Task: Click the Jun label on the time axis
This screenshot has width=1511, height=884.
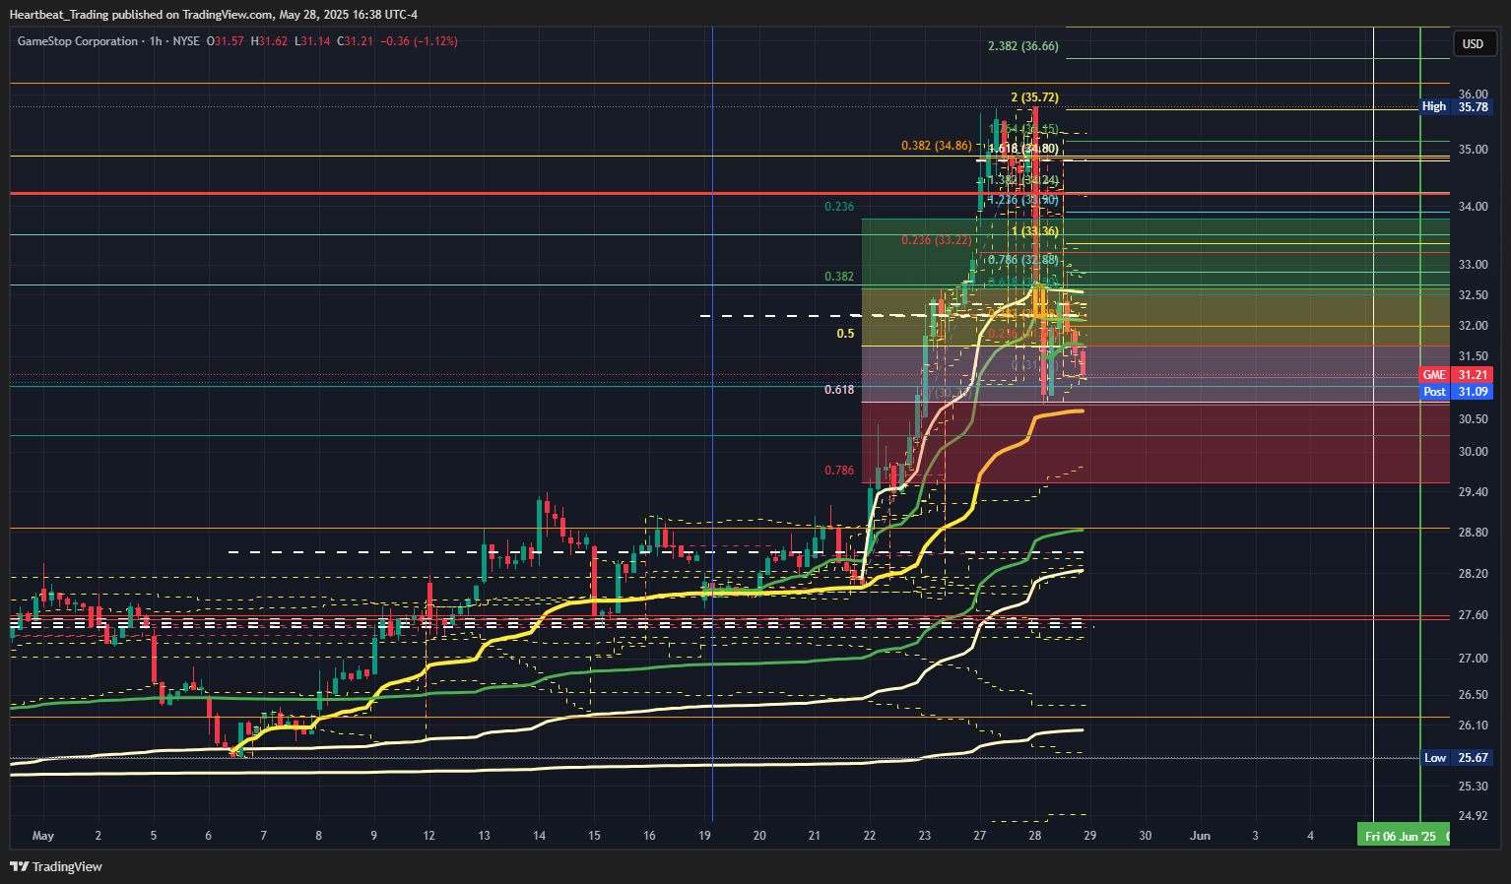Action: click(1200, 836)
